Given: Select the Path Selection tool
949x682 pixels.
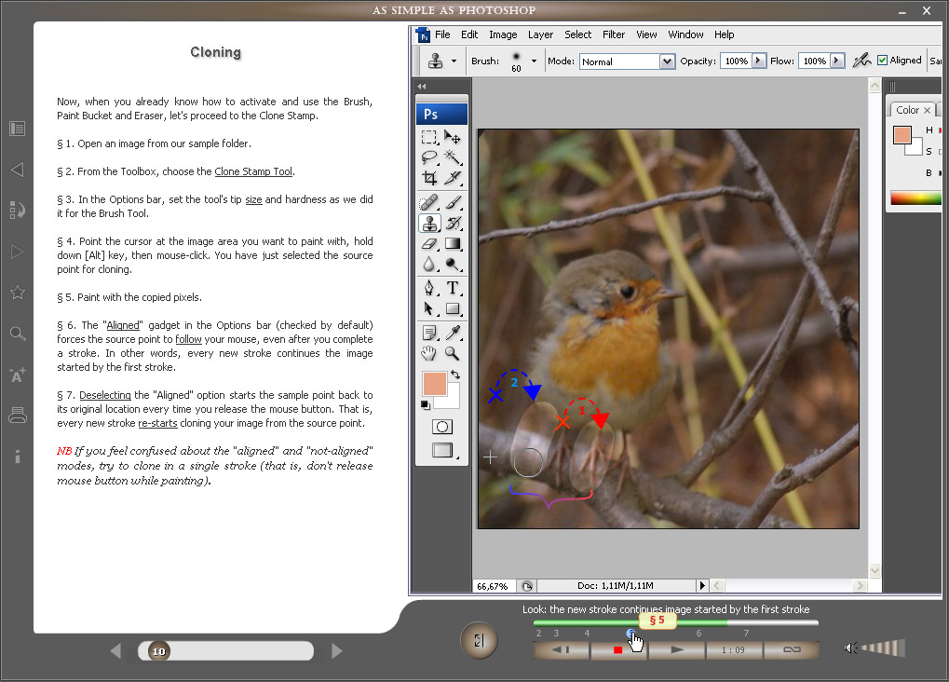Looking at the screenshot, I should coord(429,309).
